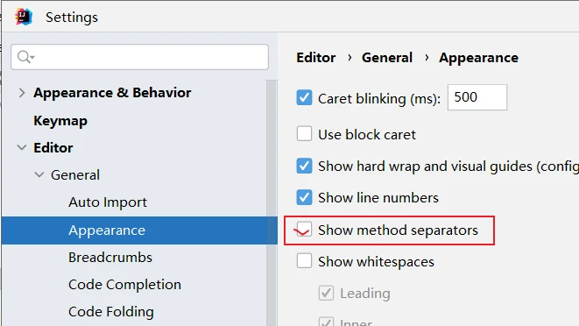Open Code Folding settings

[111, 312]
